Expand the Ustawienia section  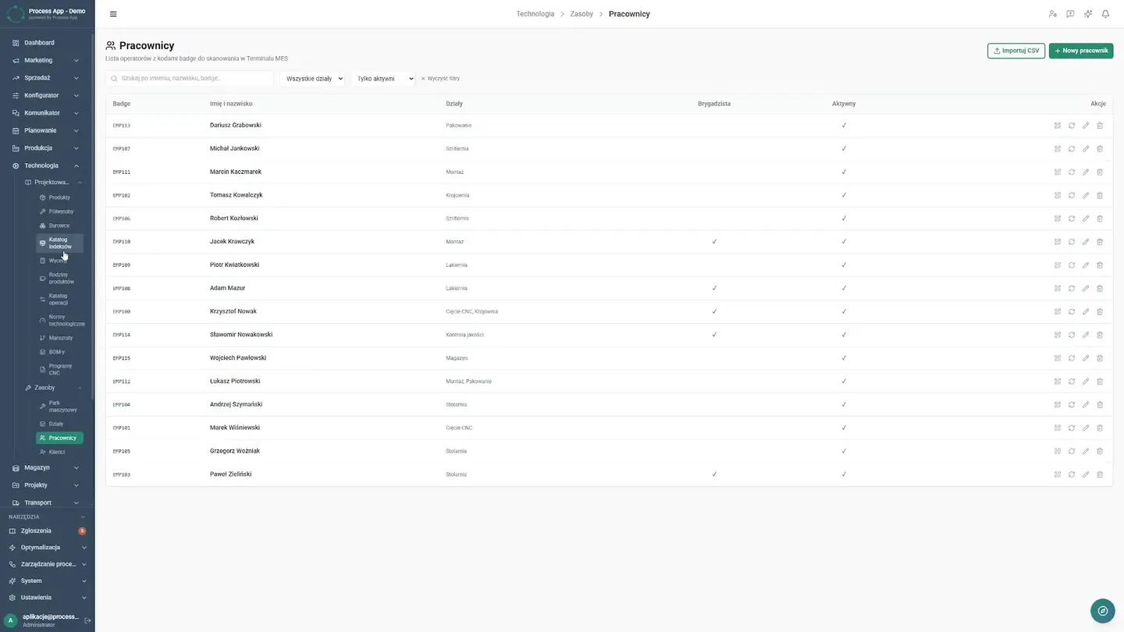[x=47, y=598]
